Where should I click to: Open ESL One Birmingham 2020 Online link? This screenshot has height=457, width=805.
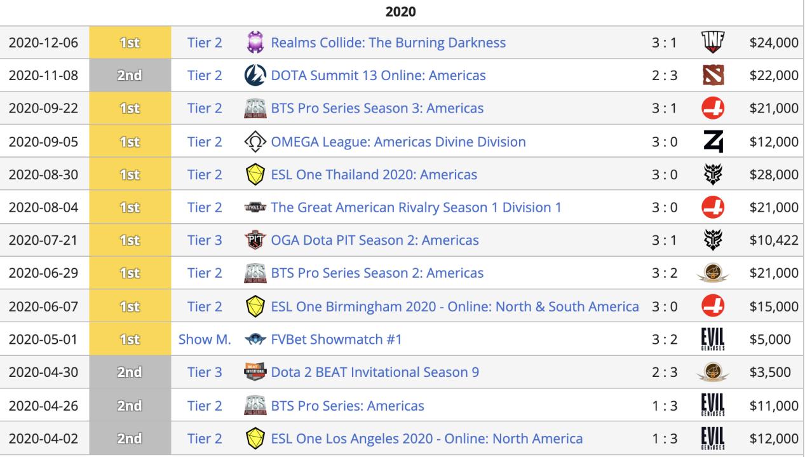(454, 307)
